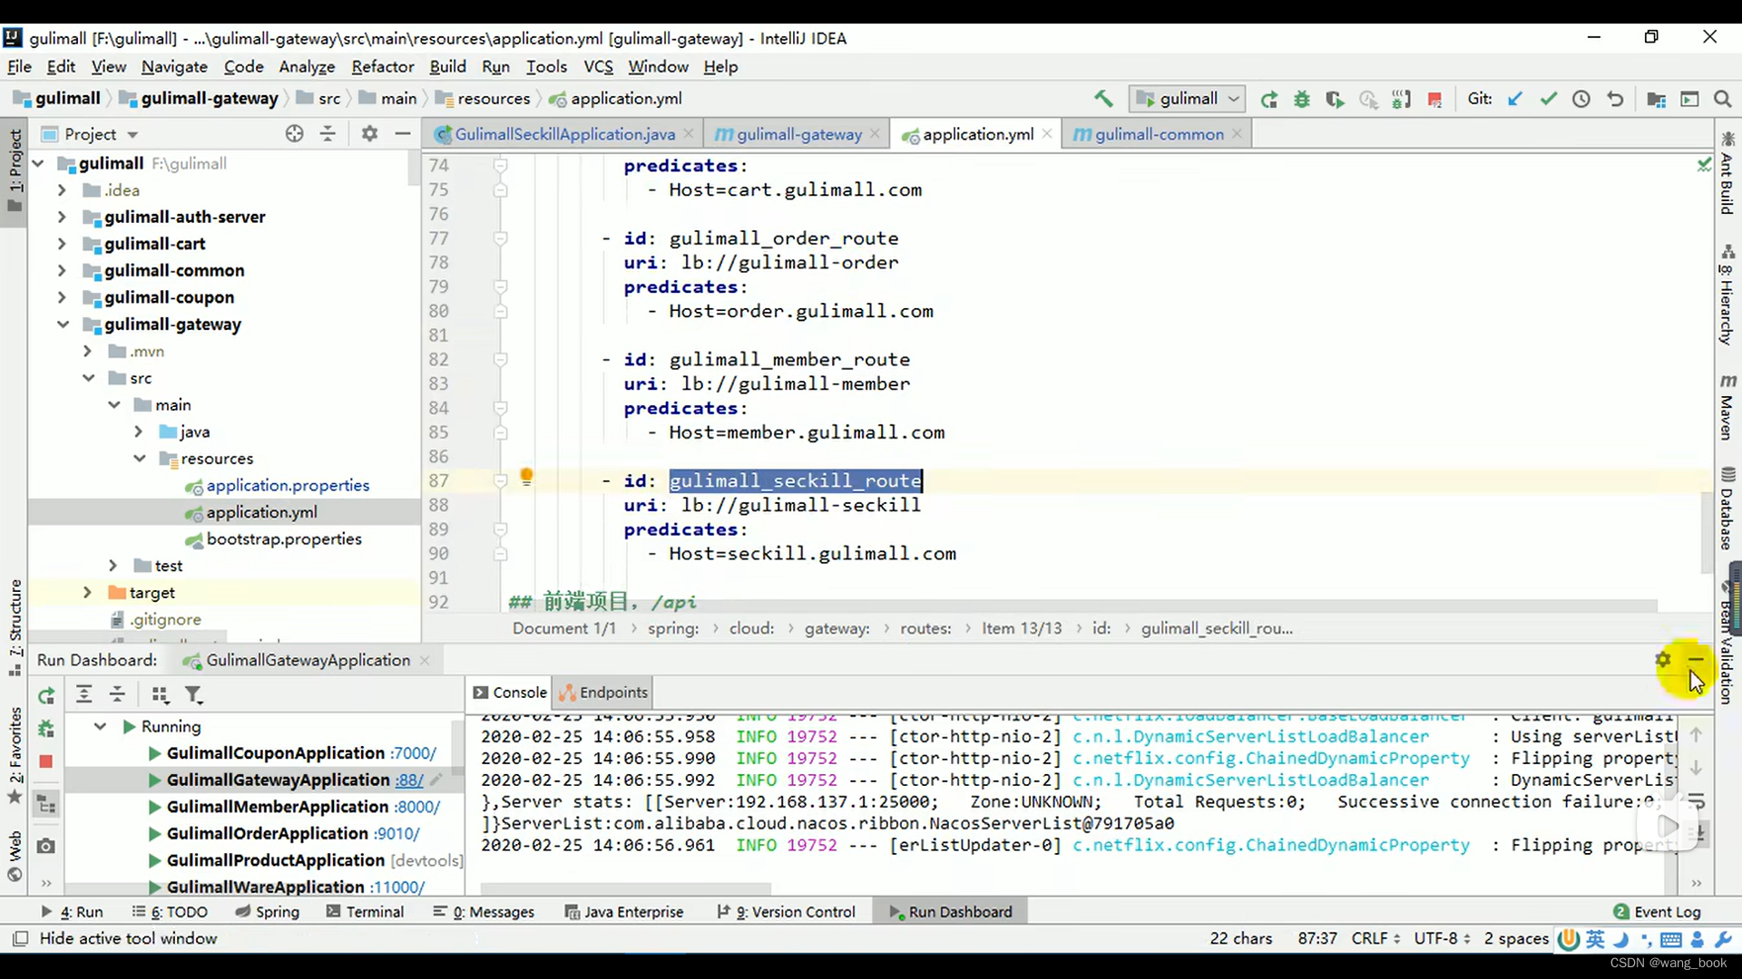Open the Refactor menu

click(x=382, y=67)
